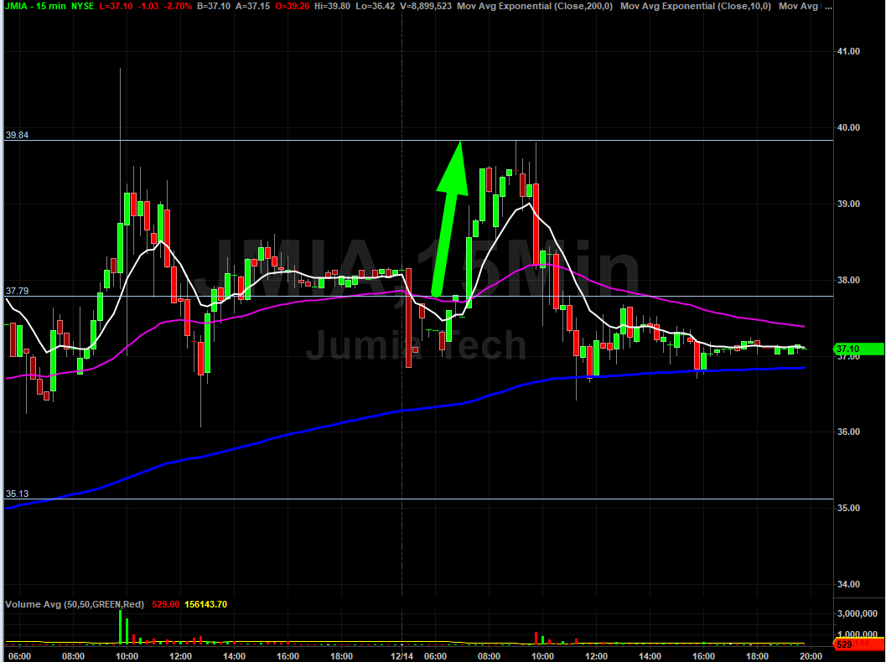Click the Volume Avg (50,50,GREEN,Red) study label

[74, 604]
